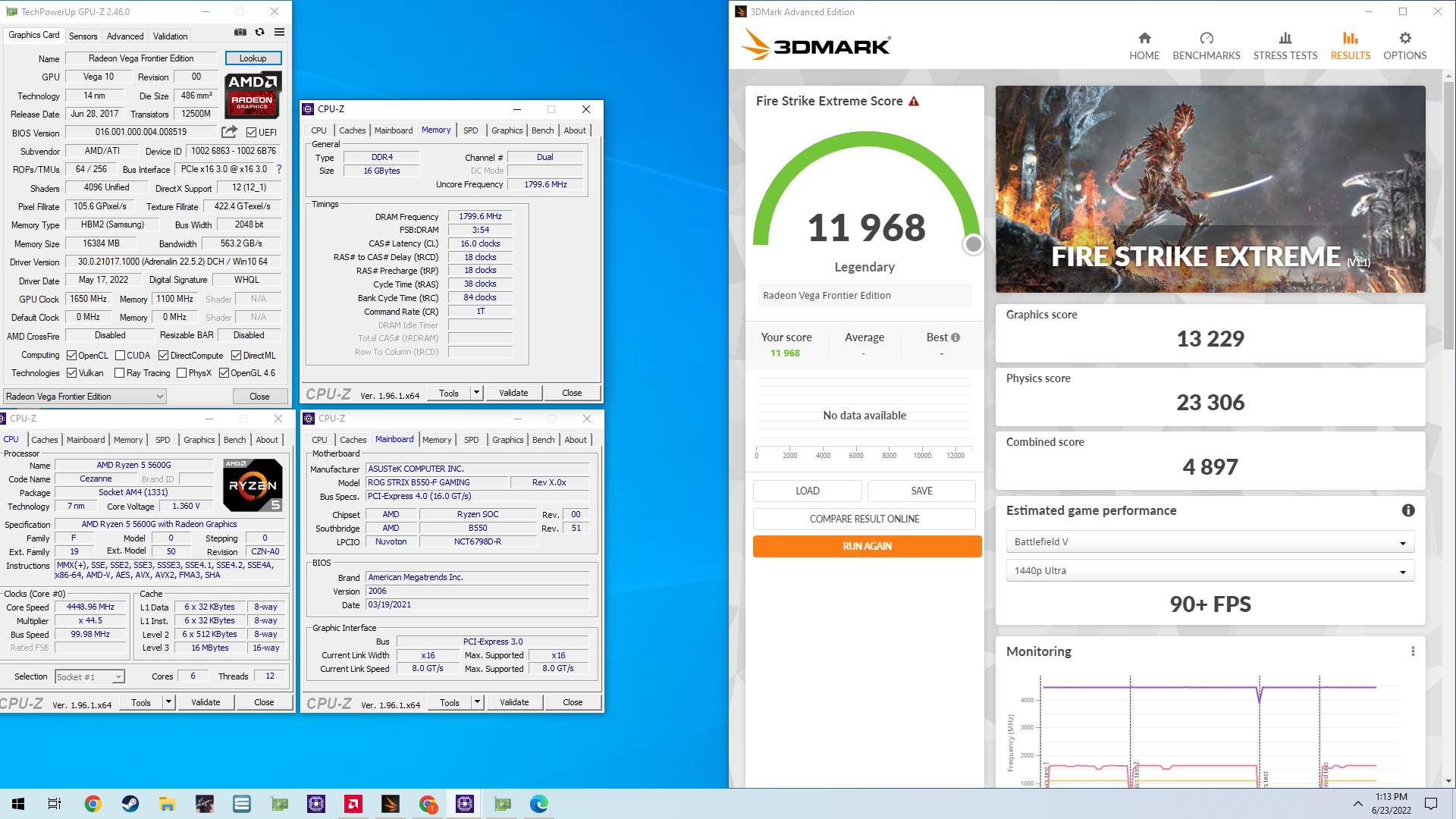Open 3DMark BENCHMARKS section

(1207, 46)
